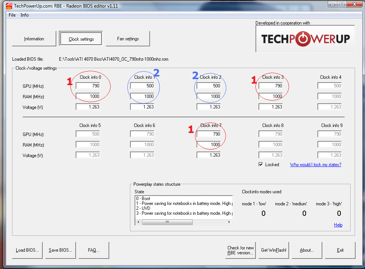
Task: Click the loaded BIOS file path text
Action: (114, 59)
